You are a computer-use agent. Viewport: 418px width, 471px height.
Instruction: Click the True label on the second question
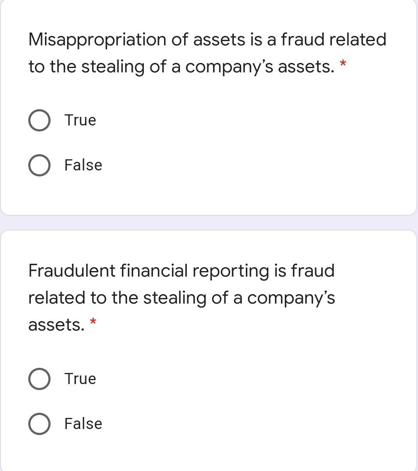pos(80,379)
